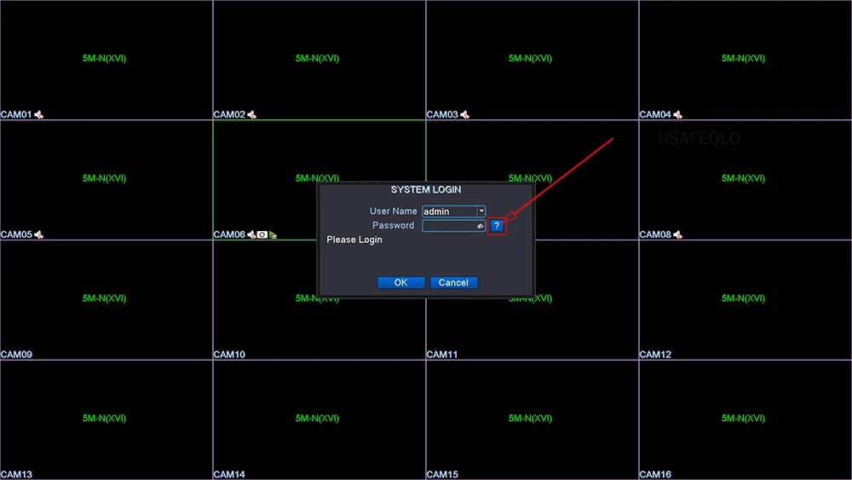
Task: Click the password help question mark button
Action: (497, 226)
